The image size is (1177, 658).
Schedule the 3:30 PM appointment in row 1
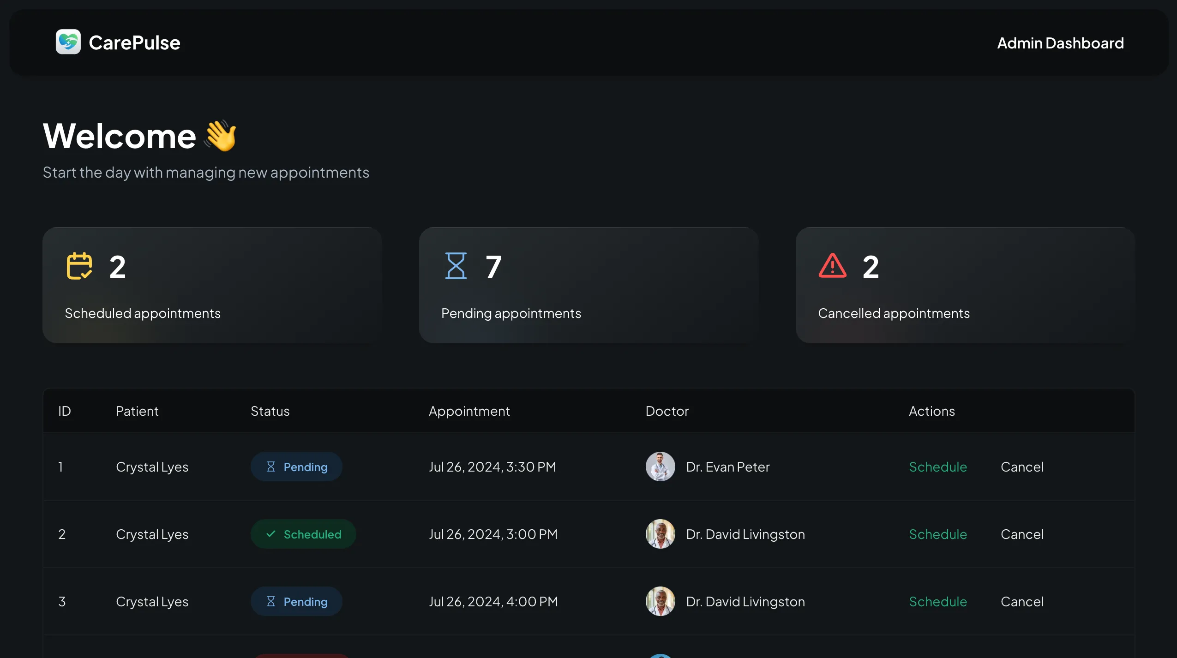click(938, 467)
